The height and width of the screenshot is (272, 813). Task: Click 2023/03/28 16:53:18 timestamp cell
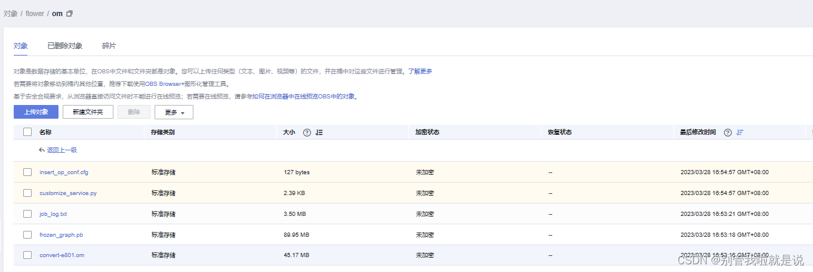click(725, 234)
